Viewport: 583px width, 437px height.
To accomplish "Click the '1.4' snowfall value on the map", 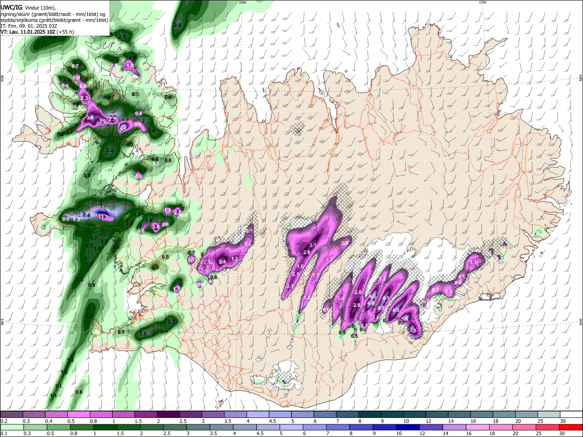I will (341, 299).
